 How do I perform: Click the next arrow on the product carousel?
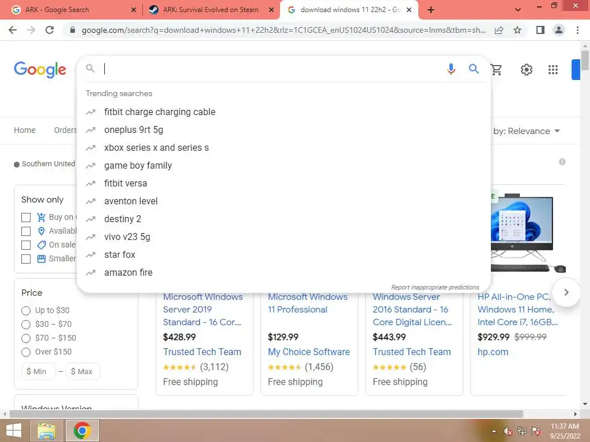click(x=566, y=292)
